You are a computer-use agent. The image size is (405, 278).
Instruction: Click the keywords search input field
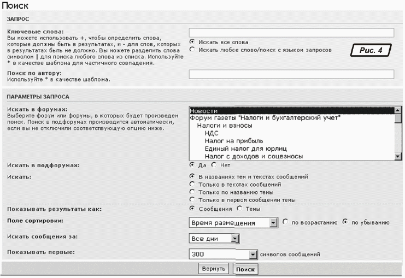(291, 33)
